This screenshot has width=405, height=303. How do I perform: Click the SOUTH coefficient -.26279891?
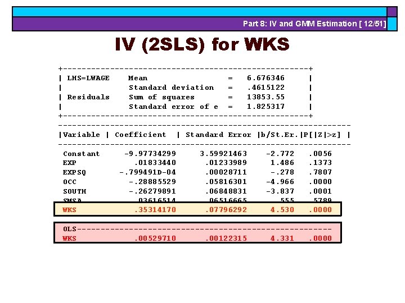152,191
